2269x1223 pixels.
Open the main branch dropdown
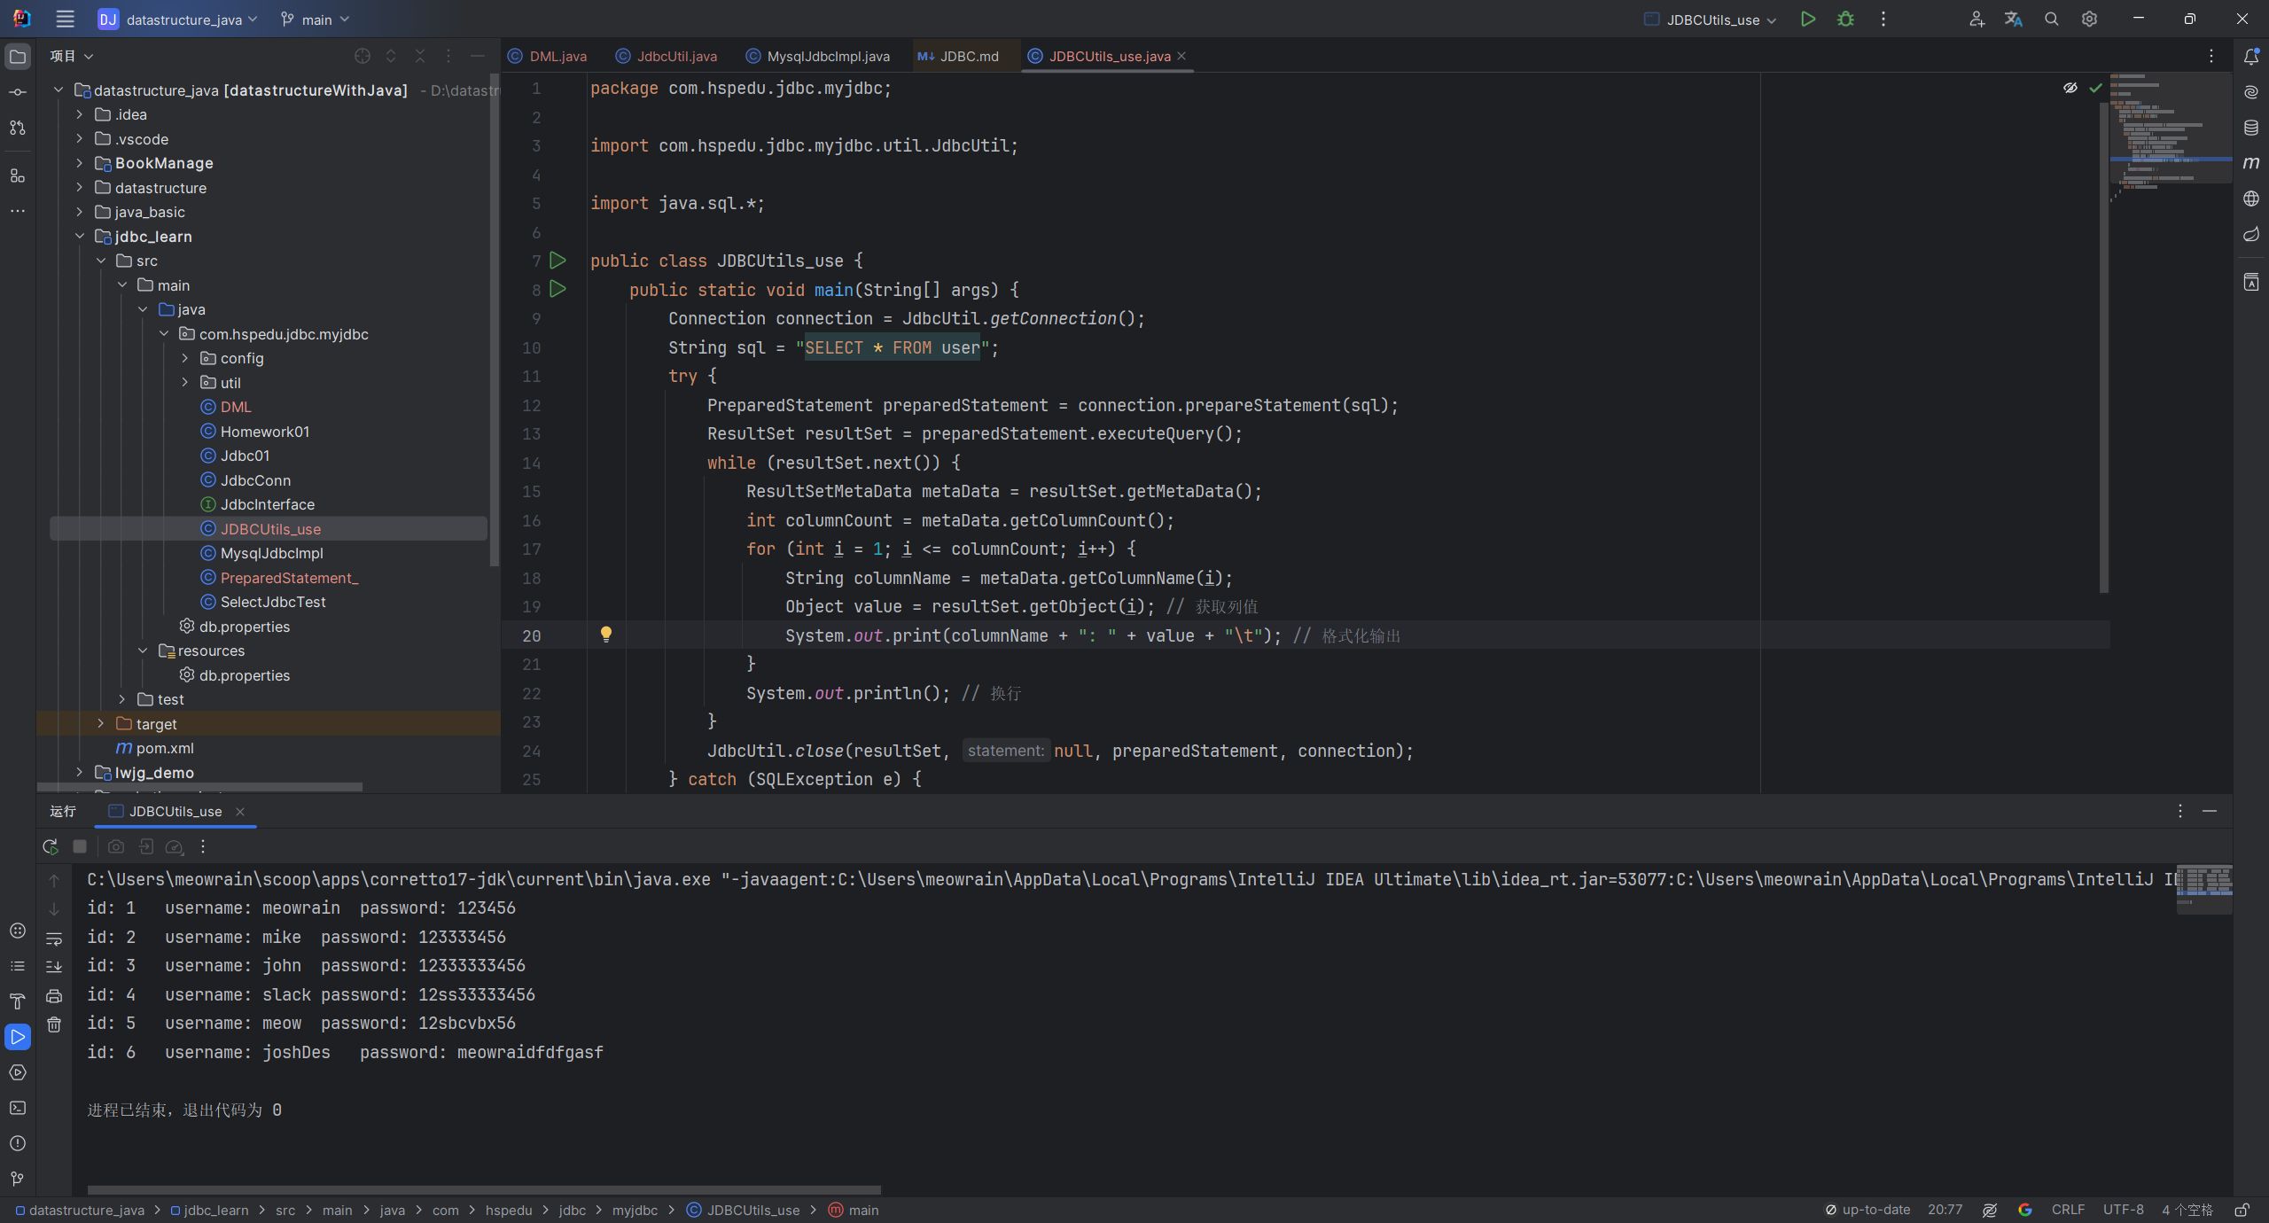(316, 19)
